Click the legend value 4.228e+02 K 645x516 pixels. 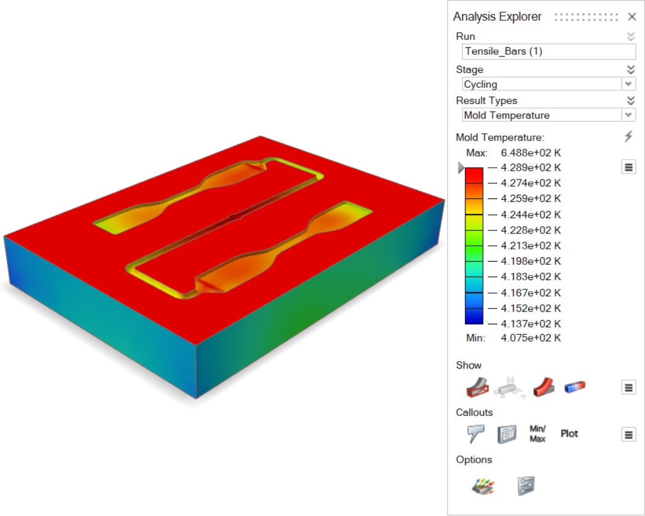pyautogui.click(x=531, y=230)
